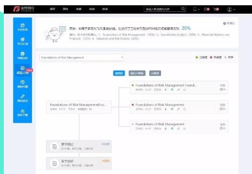This screenshot has height=174, width=252.
Task: Select the root node Foundations of Risk ManagementFou...
Action: 79,107
